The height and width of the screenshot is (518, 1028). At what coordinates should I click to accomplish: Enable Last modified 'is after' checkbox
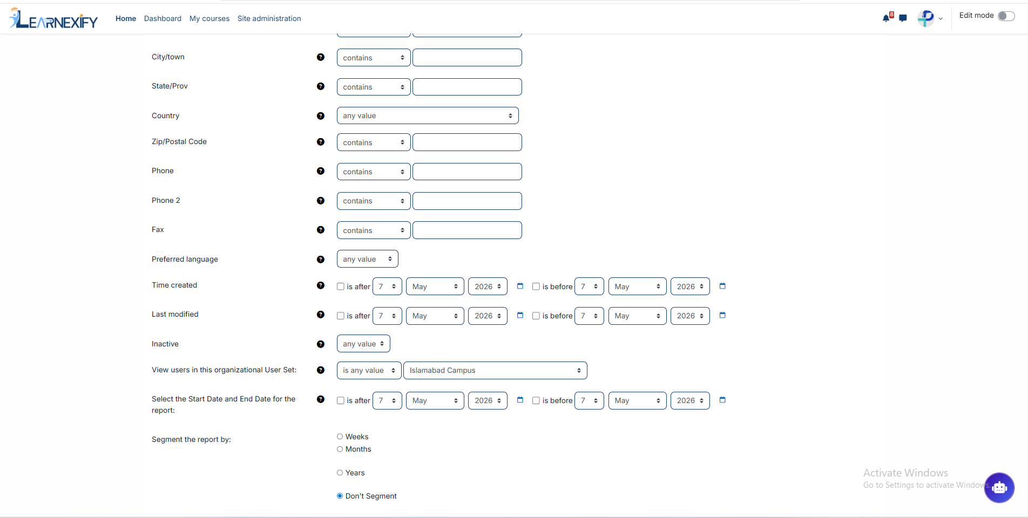(341, 316)
